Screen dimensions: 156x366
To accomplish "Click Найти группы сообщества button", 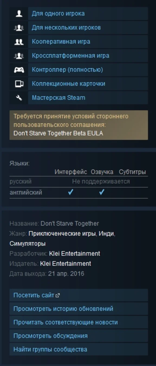I will pos(79,349).
